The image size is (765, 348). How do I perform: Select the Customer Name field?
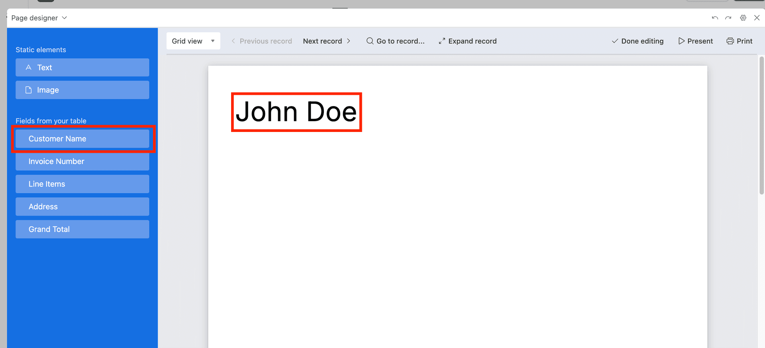pos(82,139)
